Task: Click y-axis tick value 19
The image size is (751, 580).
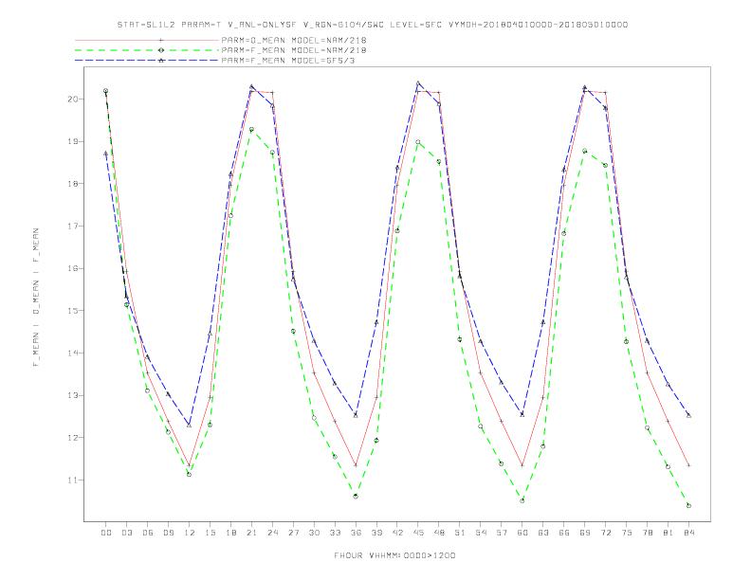Action: 73,141
